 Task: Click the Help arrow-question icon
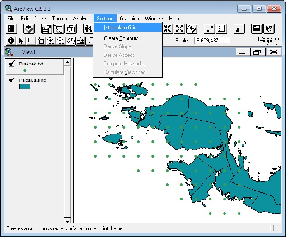click(269, 28)
